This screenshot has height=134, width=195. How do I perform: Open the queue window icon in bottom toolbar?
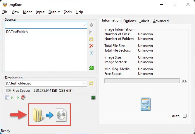click(x=7, y=98)
